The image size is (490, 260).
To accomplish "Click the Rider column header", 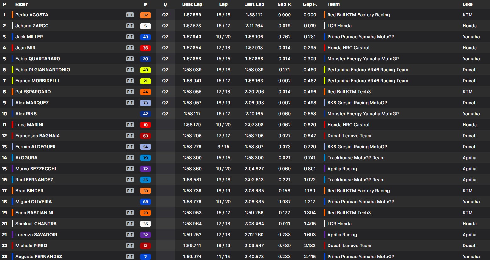I will [x=21, y=4].
